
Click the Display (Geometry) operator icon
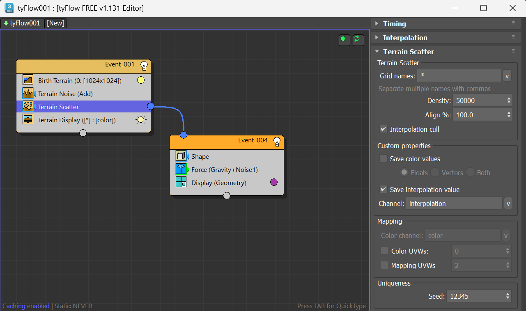(181, 183)
